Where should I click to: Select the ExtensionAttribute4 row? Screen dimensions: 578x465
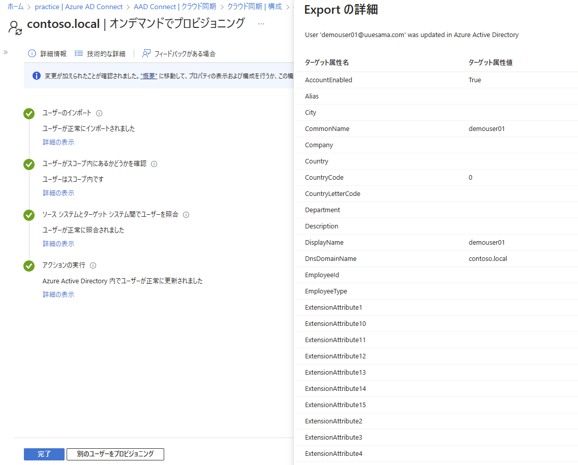437,454
